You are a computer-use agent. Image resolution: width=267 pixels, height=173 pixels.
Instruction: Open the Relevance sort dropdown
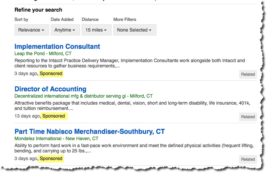tap(32, 30)
